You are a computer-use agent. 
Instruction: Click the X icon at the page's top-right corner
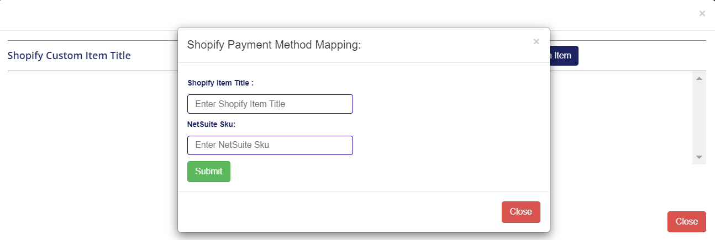702,14
